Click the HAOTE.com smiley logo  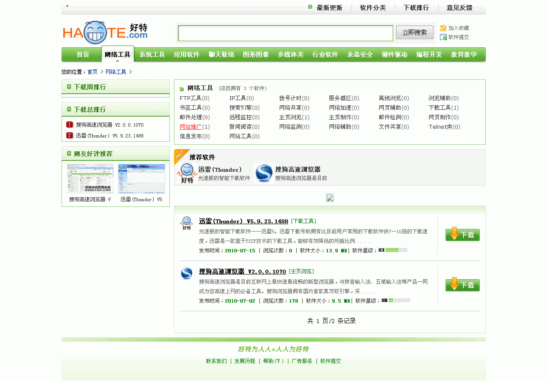105,33
